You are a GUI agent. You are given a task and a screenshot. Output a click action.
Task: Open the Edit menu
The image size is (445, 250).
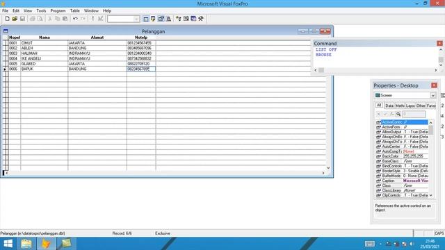coord(16,11)
